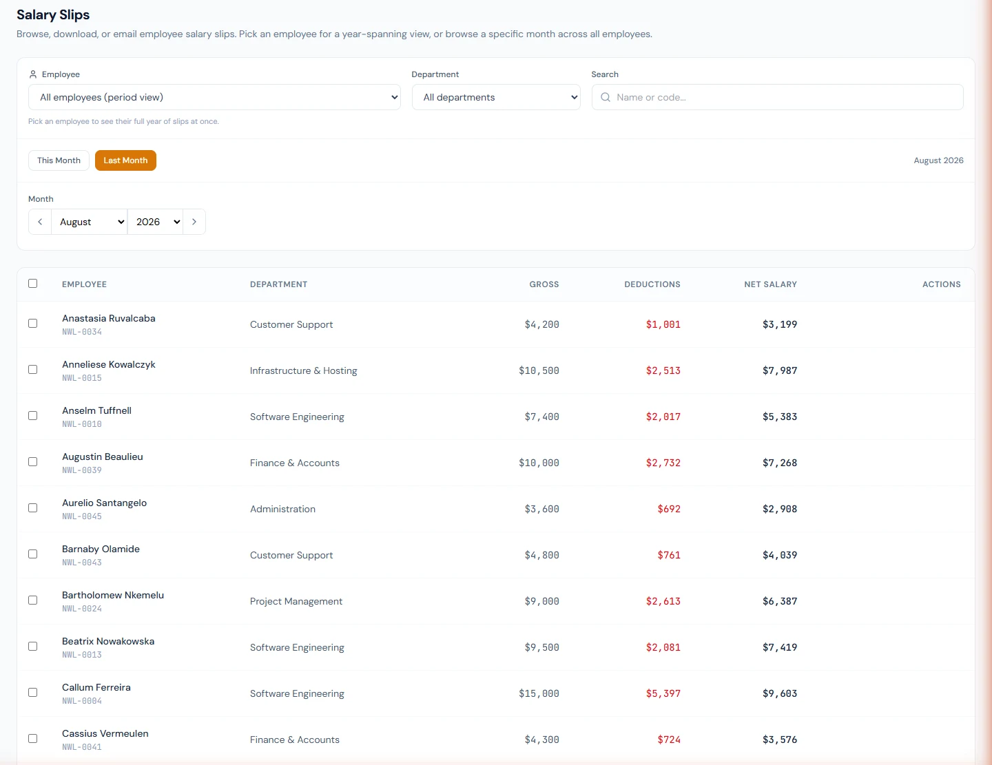The image size is (992, 765).
Task: Click the ACTIONS column header
Action: pyautogui.click(x=942, y=284)
